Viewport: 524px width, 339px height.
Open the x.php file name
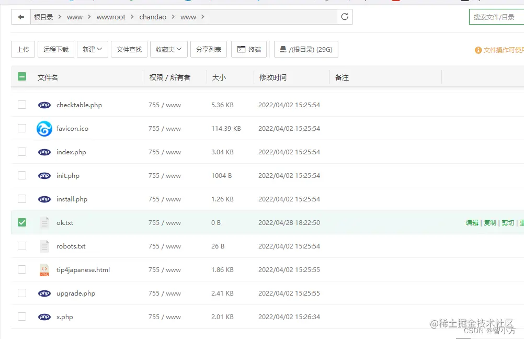(64, 317)
